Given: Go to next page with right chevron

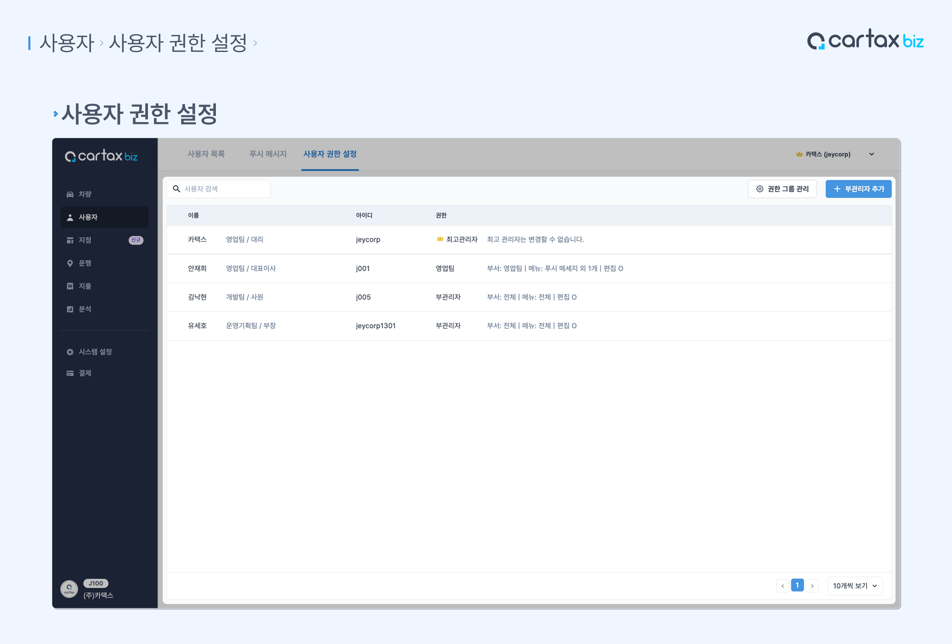Looking at the screenshot, I should 812,585.
